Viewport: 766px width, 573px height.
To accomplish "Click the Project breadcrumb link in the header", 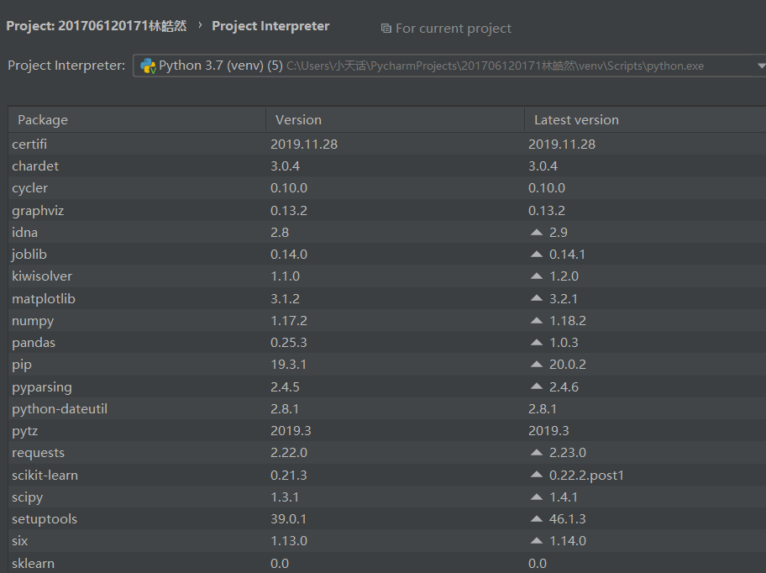I will (96, 26).
